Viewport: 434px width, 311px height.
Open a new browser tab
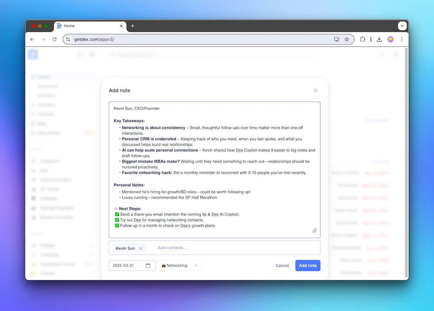pos(132,26)
